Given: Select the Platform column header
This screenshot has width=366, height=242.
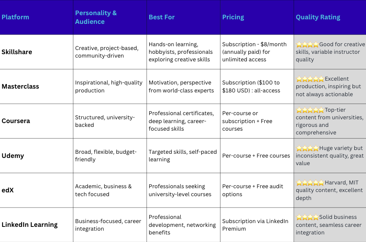Looking at the screenshot, I should 36,17.
